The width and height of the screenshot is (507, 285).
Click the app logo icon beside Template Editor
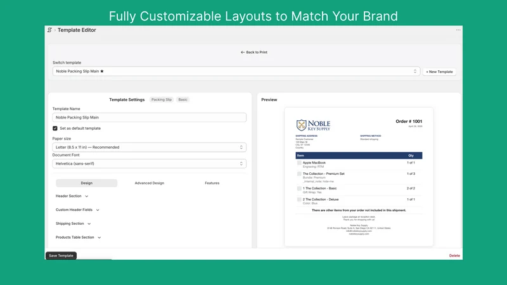[49, 30]
